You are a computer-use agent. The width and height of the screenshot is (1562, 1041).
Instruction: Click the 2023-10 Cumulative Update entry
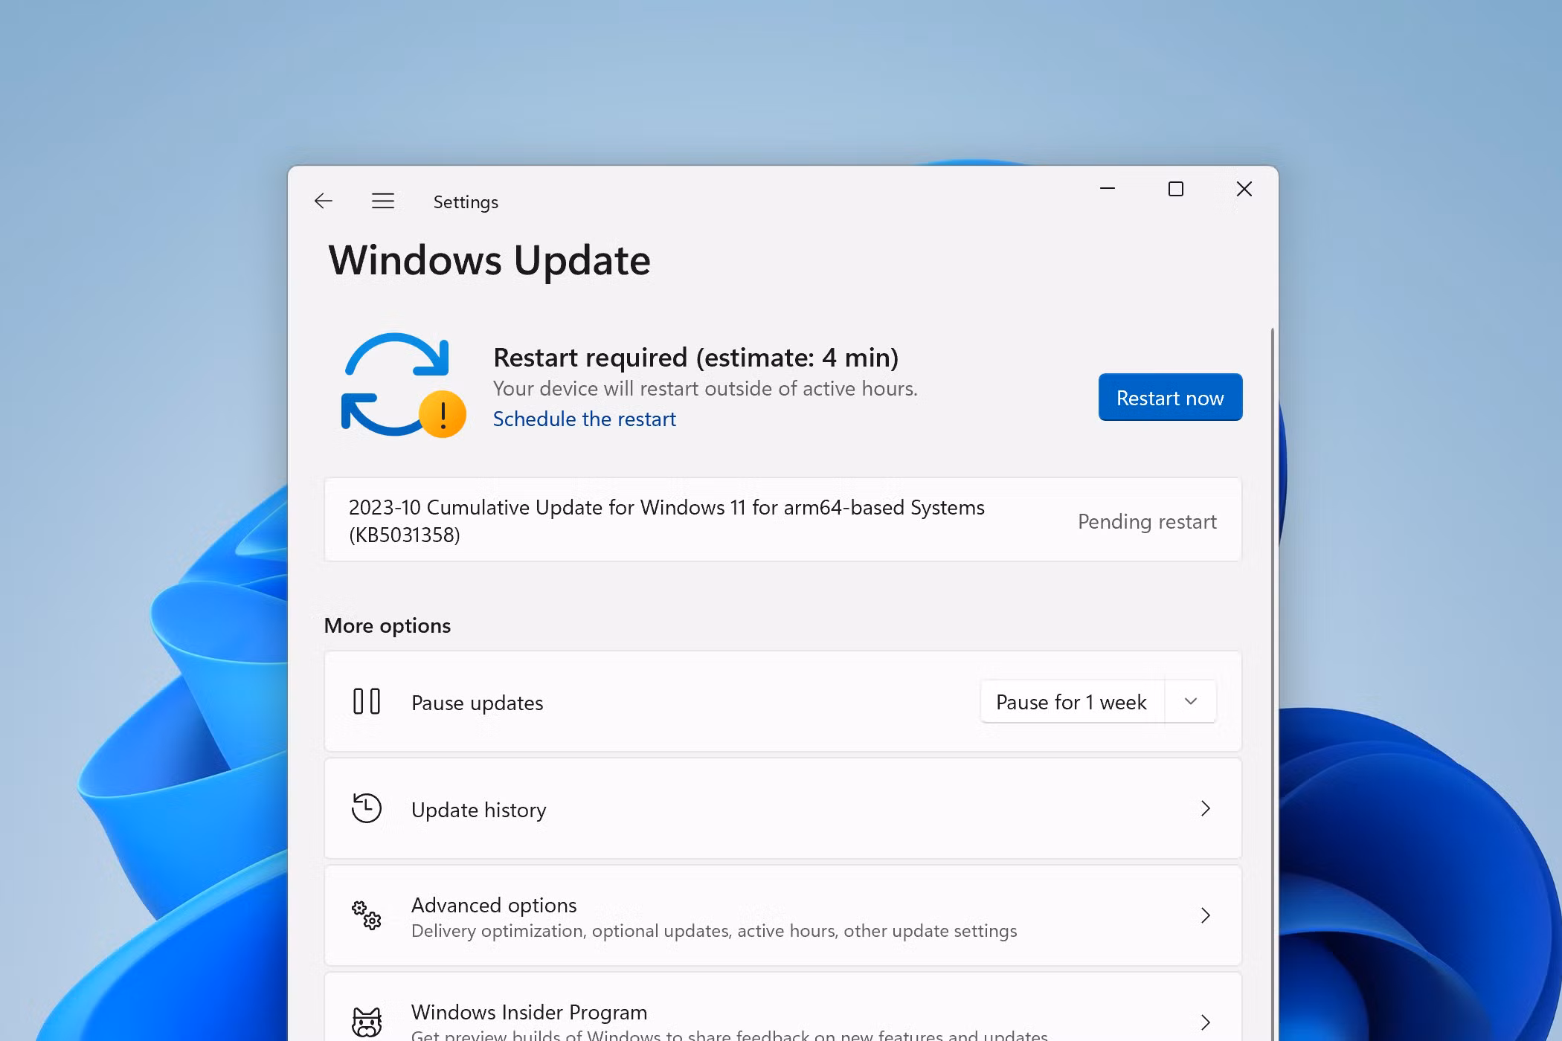[x=782, y=520]
